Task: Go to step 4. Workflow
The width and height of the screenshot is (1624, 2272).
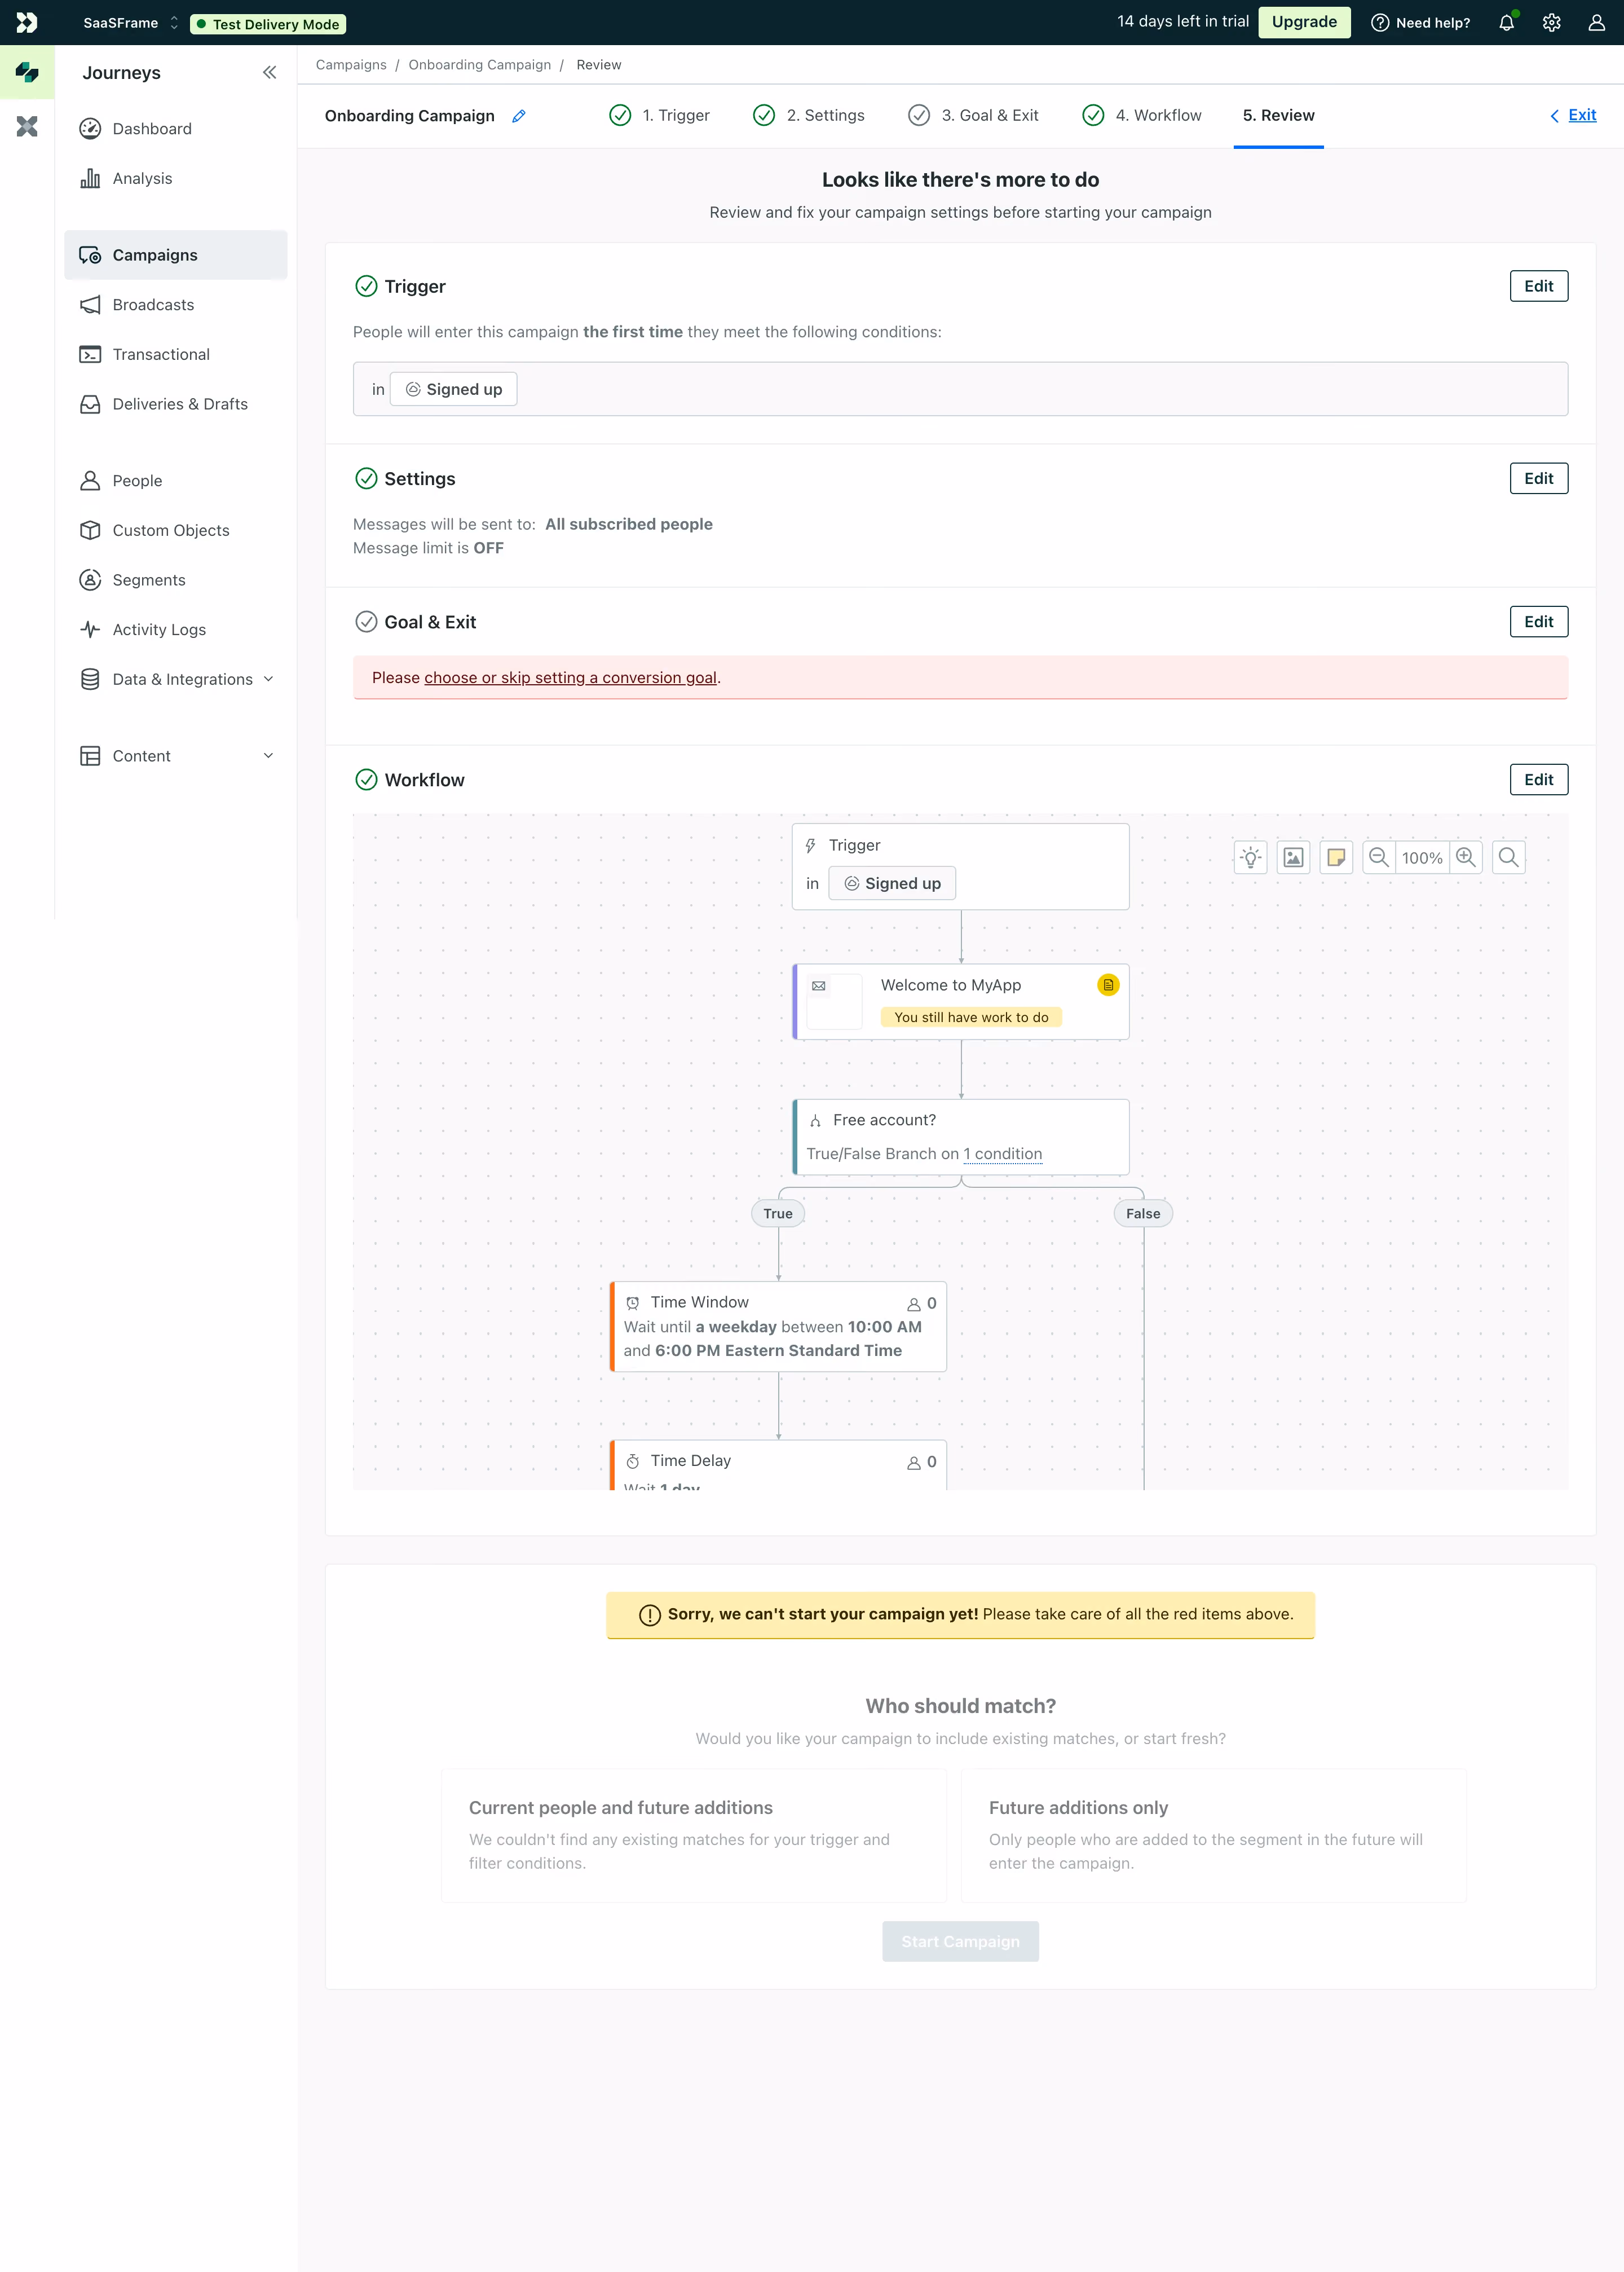Action: [1141, 116]
